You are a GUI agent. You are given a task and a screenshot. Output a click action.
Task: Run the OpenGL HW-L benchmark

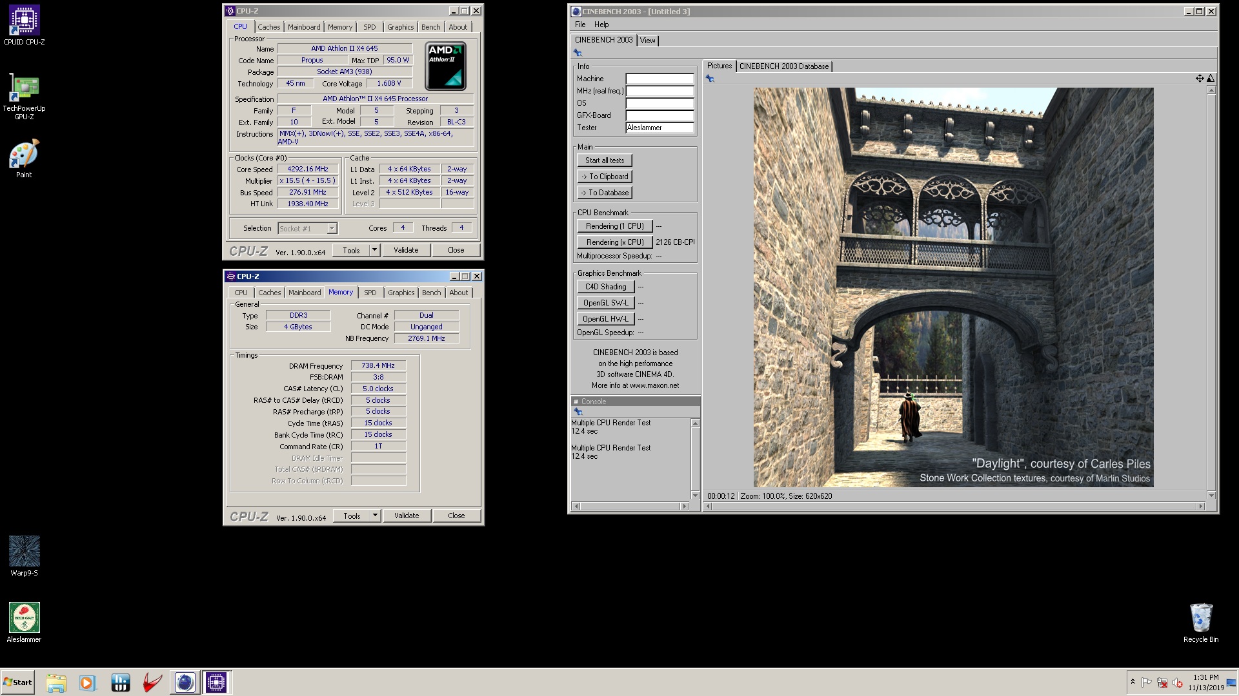click(x=606, y=319)
